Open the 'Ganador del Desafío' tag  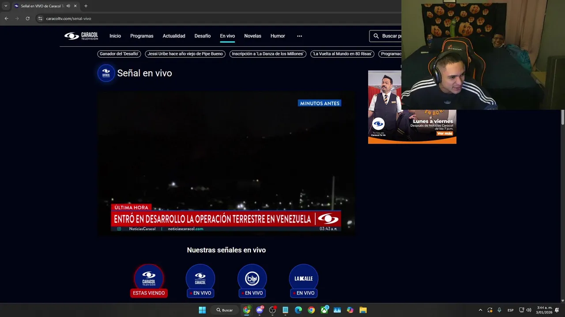(x=119, y=54)
